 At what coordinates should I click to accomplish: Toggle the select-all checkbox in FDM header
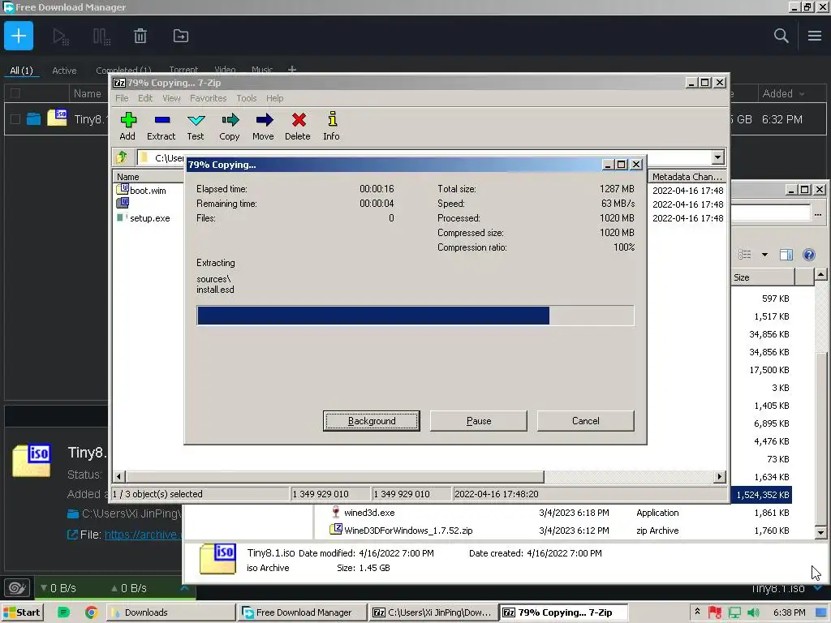(15, 94)
